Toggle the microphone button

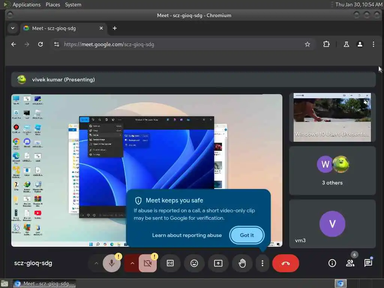(x=112, y=263)
